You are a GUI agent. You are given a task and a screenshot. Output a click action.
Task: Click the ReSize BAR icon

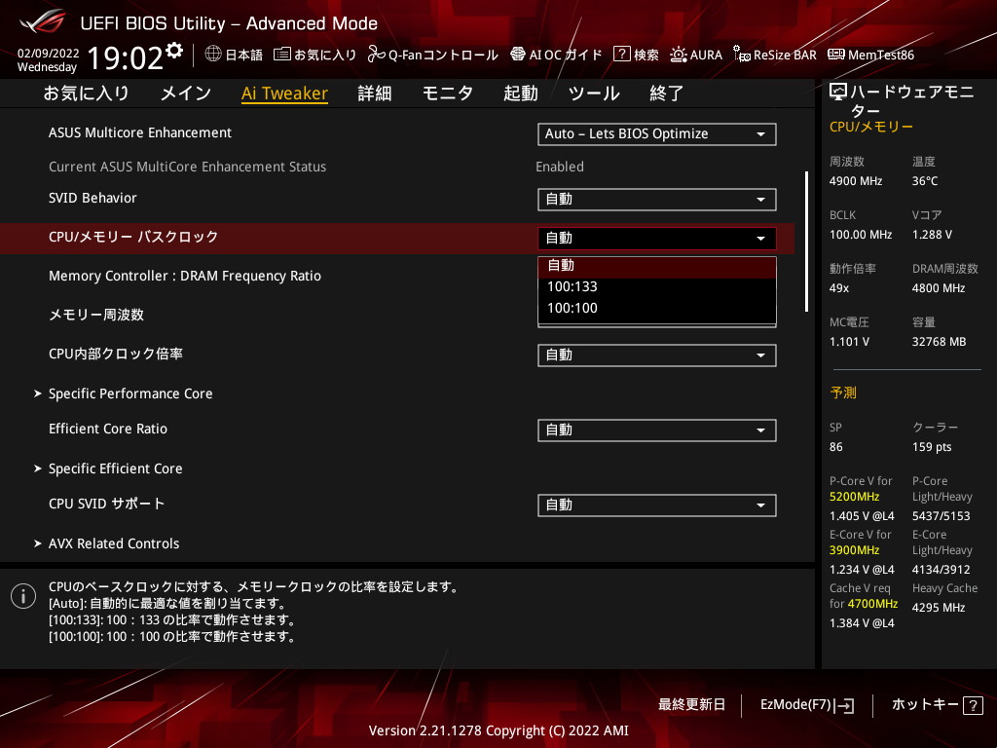741,55
